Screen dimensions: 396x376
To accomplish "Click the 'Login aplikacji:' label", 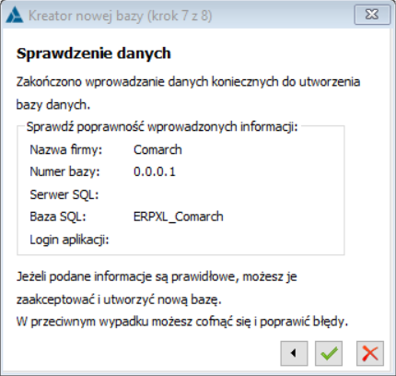I will coord(69,240).
